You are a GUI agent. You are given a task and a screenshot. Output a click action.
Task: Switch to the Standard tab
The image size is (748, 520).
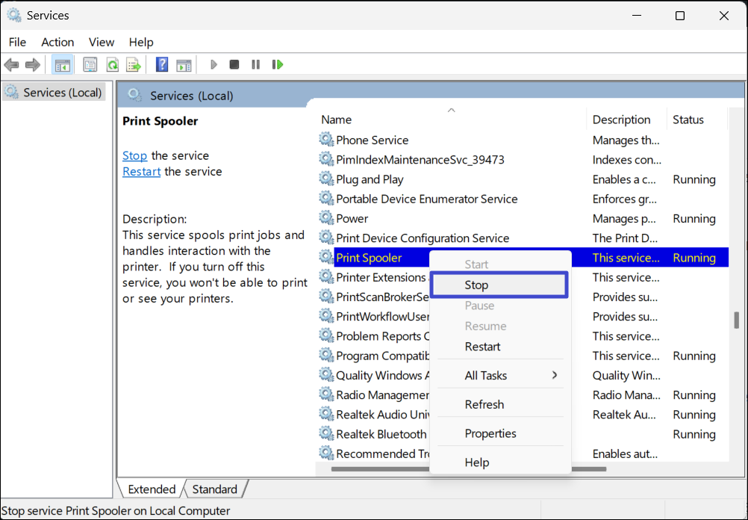coord(214,489)
